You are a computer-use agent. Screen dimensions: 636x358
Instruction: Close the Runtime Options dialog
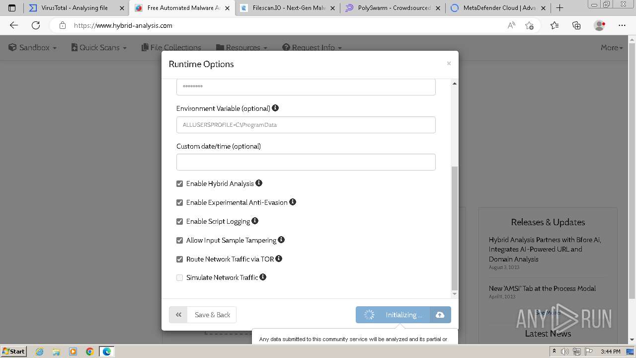click(x=449, y=63)
